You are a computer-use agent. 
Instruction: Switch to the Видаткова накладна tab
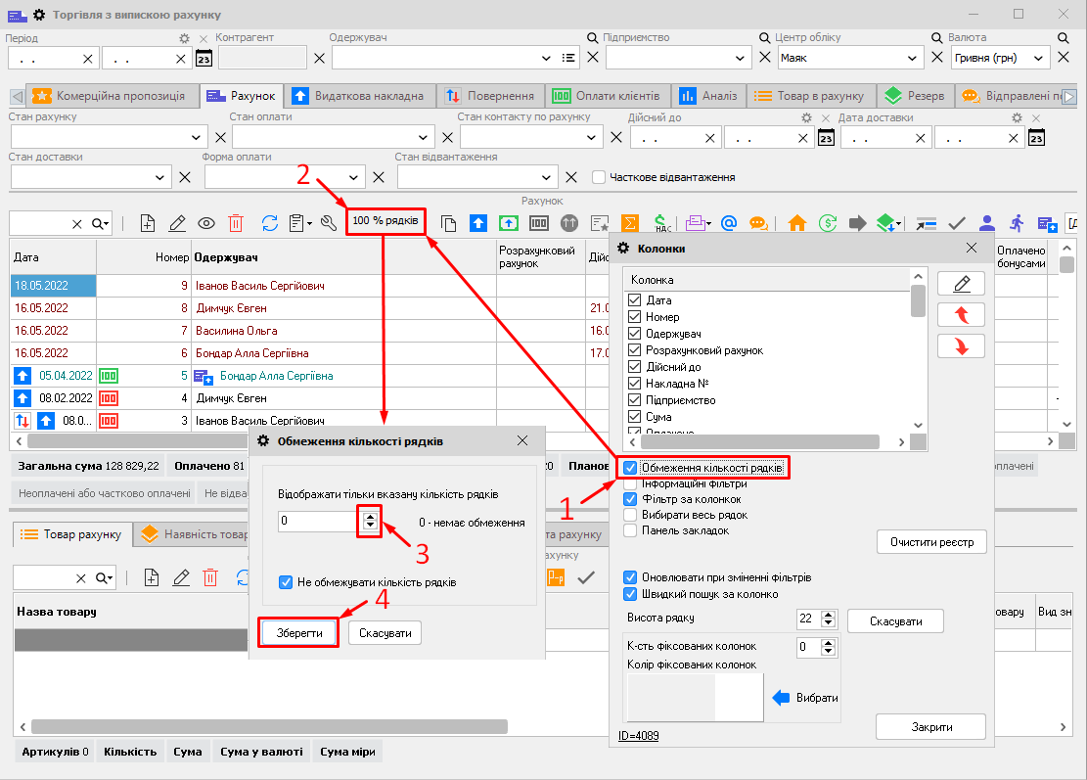[358, 96]
